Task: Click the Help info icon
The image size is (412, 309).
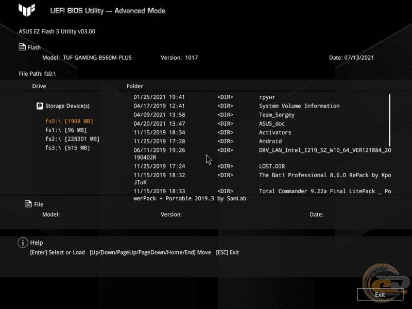Action: coord(23,243)
